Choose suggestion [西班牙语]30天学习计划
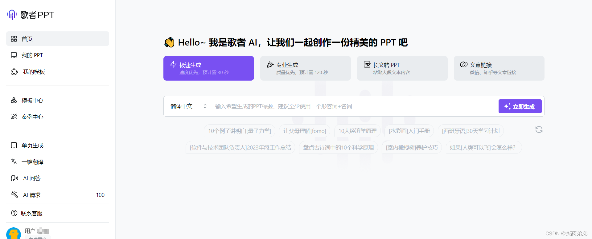 [471, 131]
